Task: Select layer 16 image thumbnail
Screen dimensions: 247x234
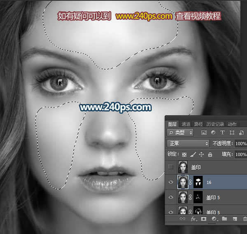Action: click(183, 182)
